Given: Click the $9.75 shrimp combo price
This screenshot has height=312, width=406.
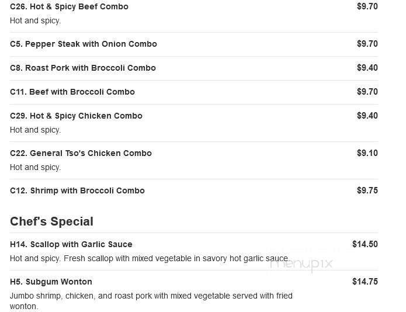Looking at the screenshot, I should pyautogui.click(x=367, y=190).
